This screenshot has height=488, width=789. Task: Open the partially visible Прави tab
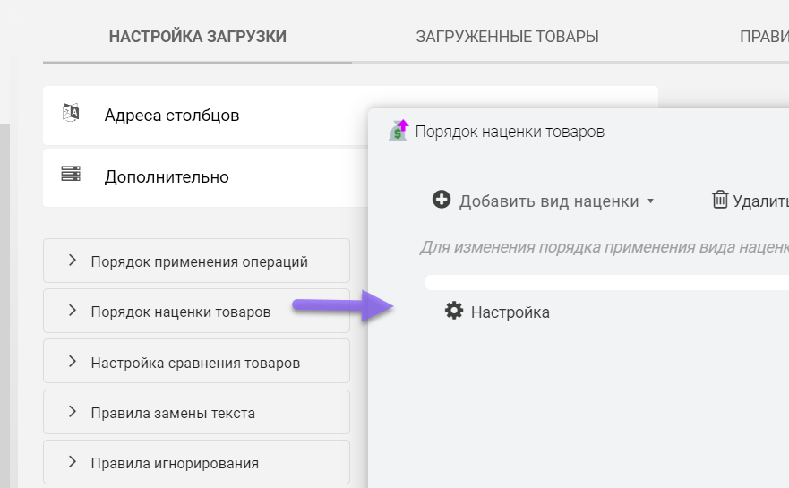pyautogui.click(x=764, y=37)
